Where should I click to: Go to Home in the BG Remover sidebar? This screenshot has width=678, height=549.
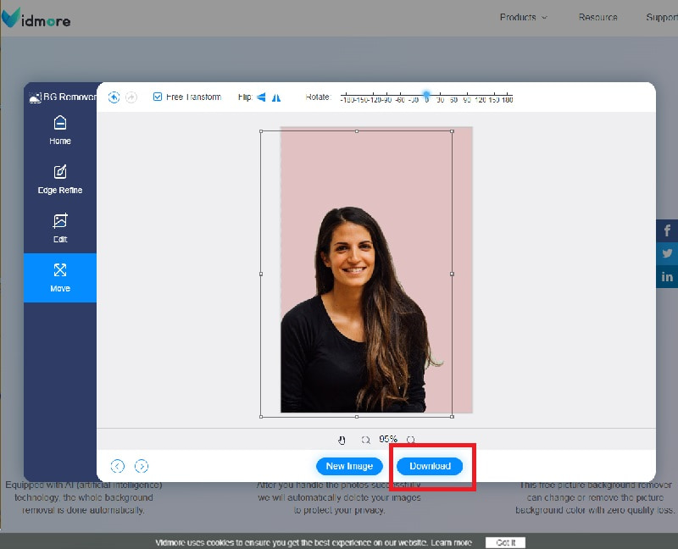pyautogui.click(x=59, y=130)
